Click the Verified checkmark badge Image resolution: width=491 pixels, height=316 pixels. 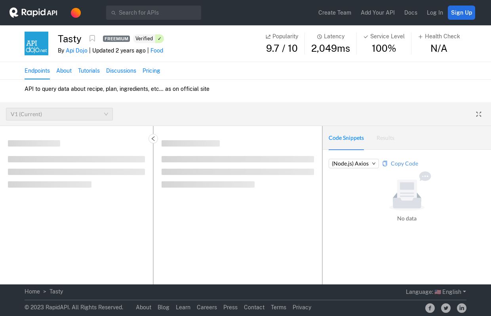pos(159,39)
